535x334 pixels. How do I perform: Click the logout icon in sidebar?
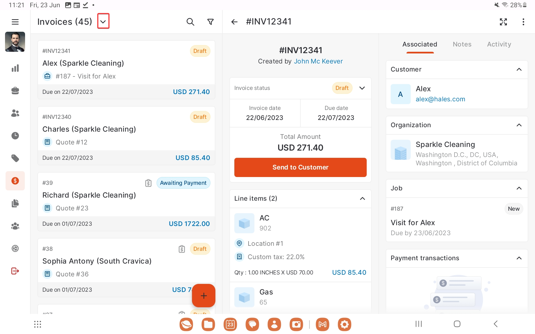click(x=15, y=271)
